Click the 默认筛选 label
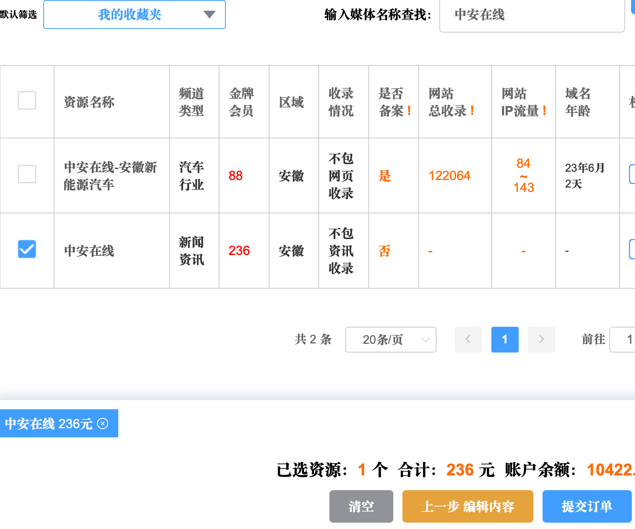Screen dimensions: 635x529 tap(18, 15)
